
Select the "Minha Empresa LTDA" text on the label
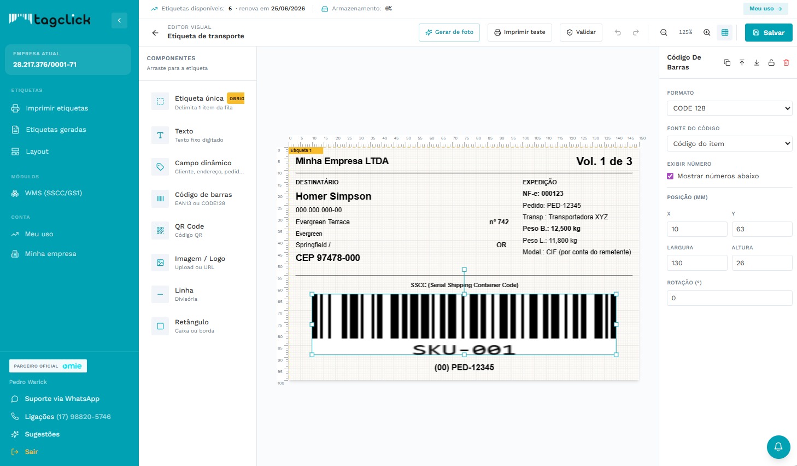342,161
